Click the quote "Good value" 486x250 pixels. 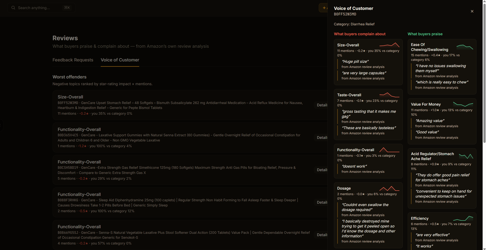click(427, 132)
